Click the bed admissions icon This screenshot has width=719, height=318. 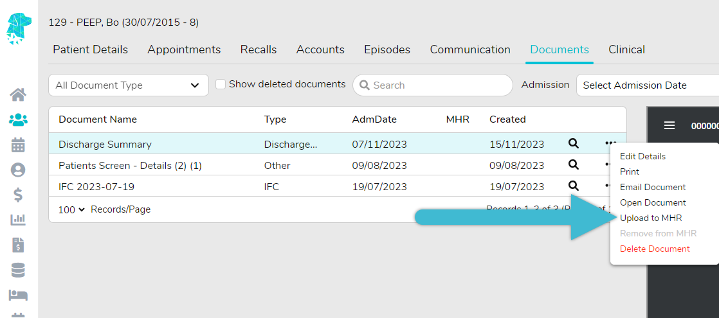point(18,295)
